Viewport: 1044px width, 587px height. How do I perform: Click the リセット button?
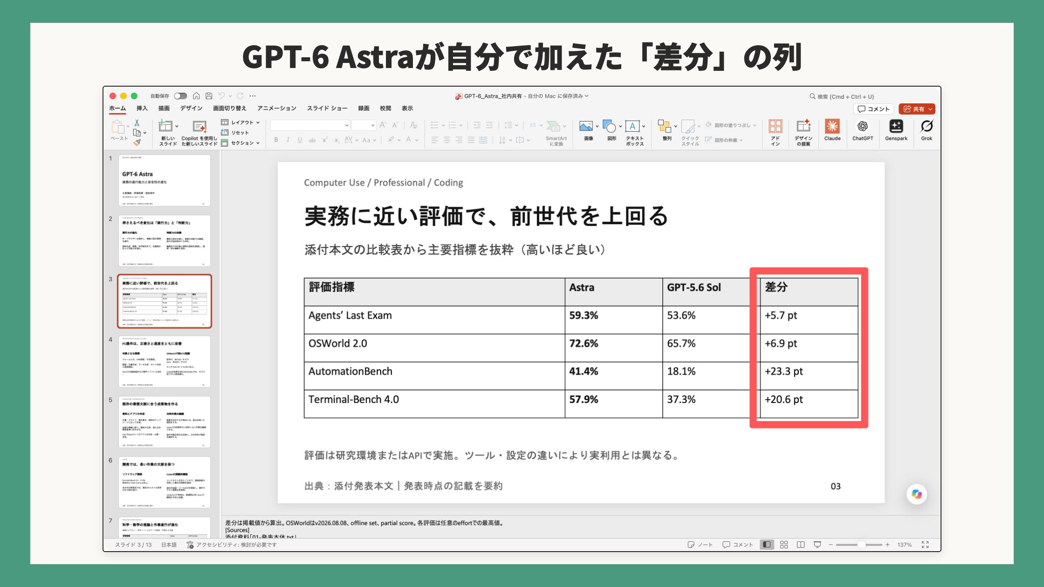pyautogui.click(x=235, y=133)
